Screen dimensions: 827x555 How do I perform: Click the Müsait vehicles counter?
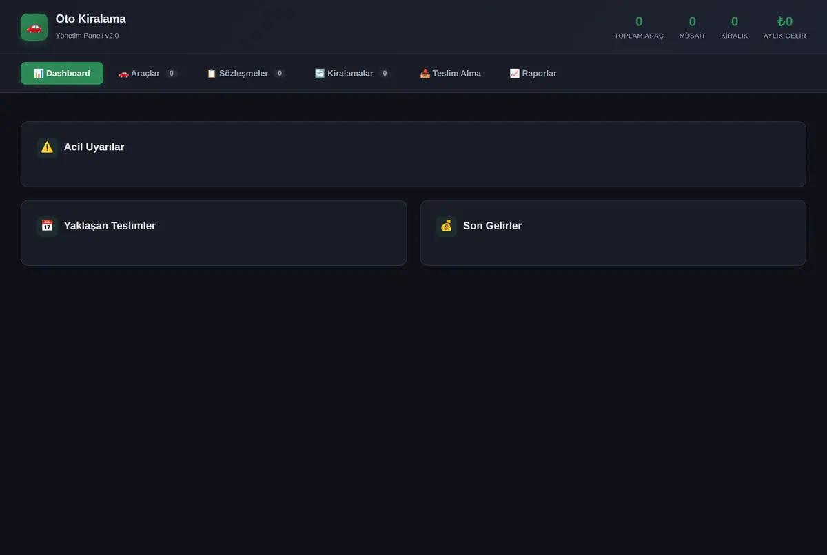point(693,27)
